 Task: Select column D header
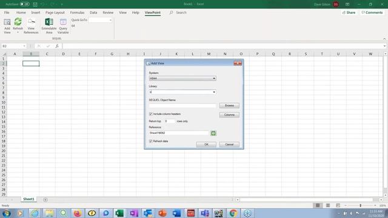(63, 54)
